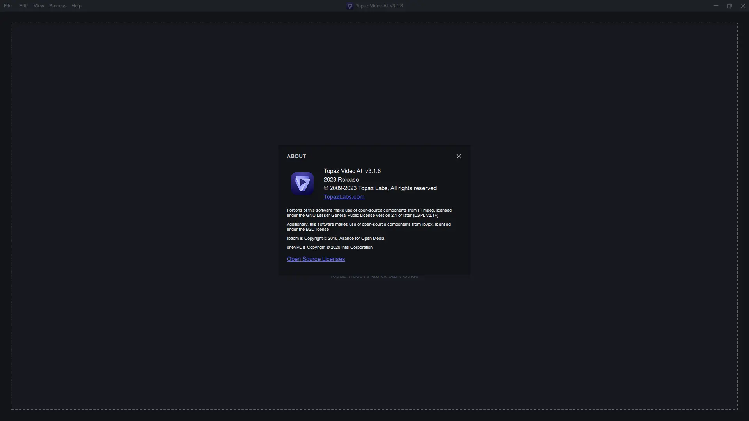Restore down the application window

(x=729, y=6)
